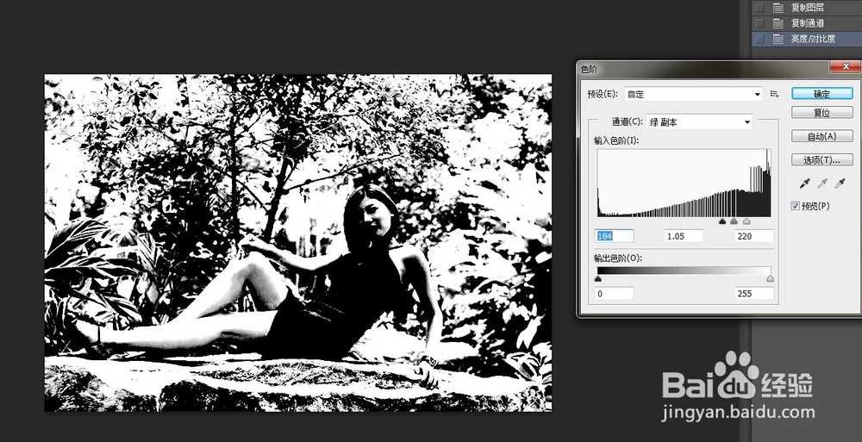This screenshot has height=442, width=862.
Task: Select the black point eyedropper in Levels
Action: point(805,184)
